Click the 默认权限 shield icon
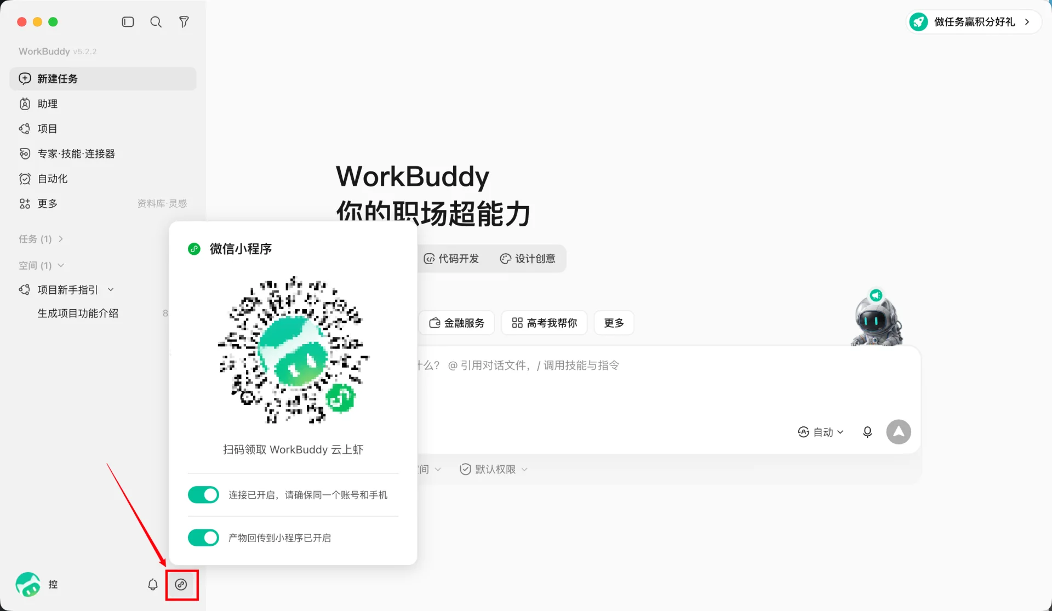 [465, 469]
